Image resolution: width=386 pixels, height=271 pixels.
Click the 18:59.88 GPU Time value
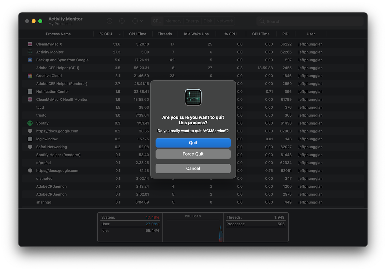265,68
